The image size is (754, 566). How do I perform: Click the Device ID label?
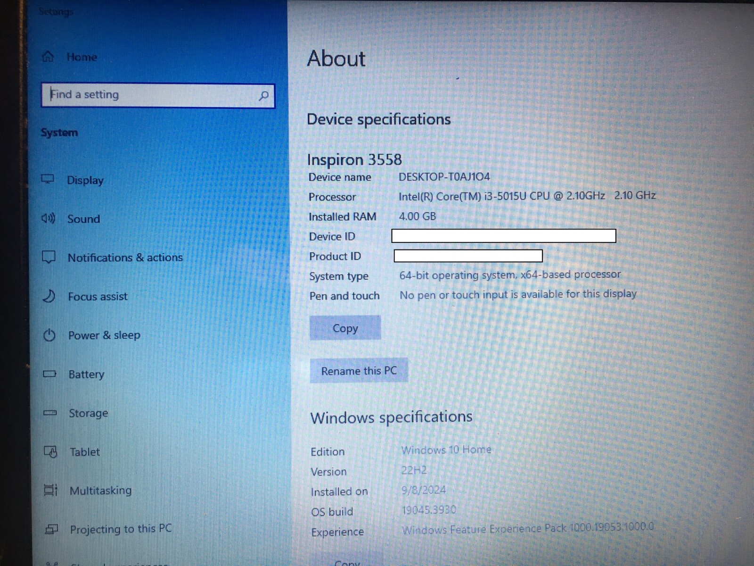(332, 237)
